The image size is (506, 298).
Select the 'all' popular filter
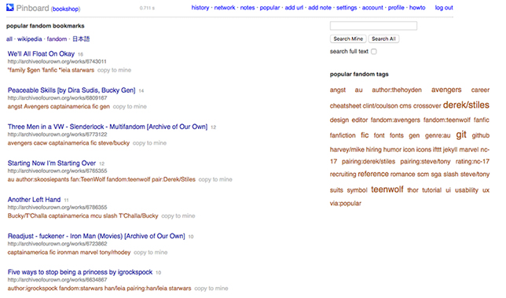tap(9, 39)
